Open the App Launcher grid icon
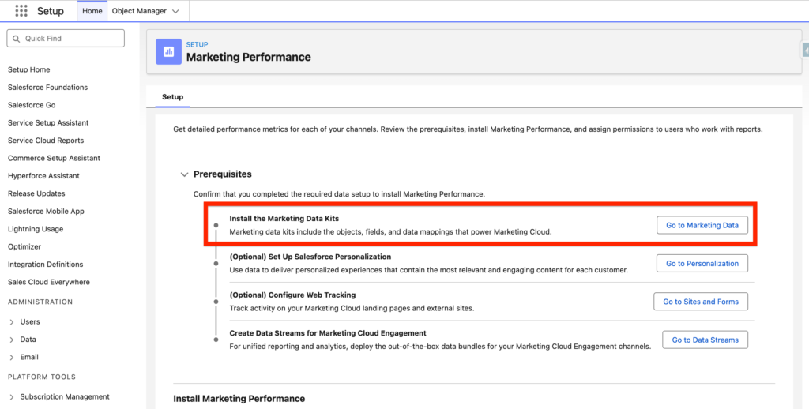809x409 pixels. 21,11
